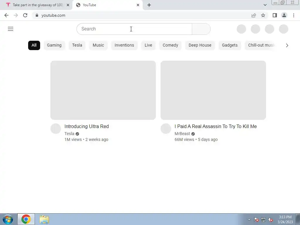Go back using the browser back arrow
This screenshot has width=300, height=225.
(6, 15)
